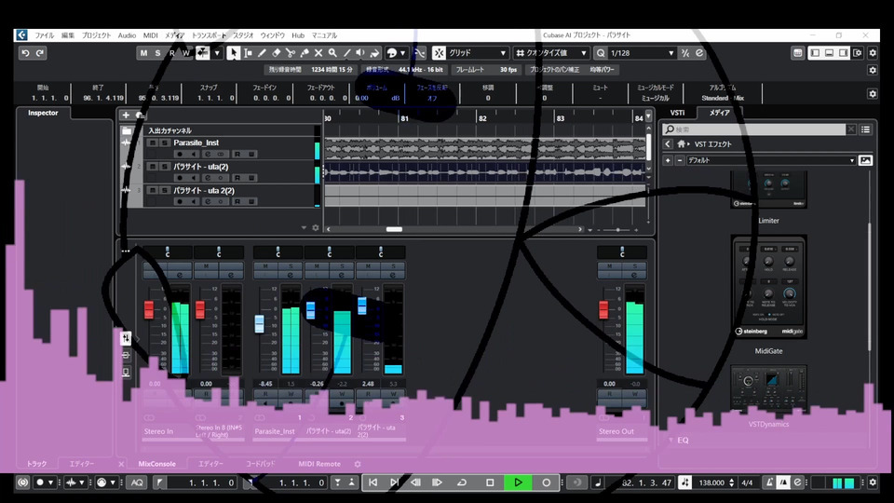The image size is (894, 503).
Task: Click bar 82 on the ruler
Action: 482,118
